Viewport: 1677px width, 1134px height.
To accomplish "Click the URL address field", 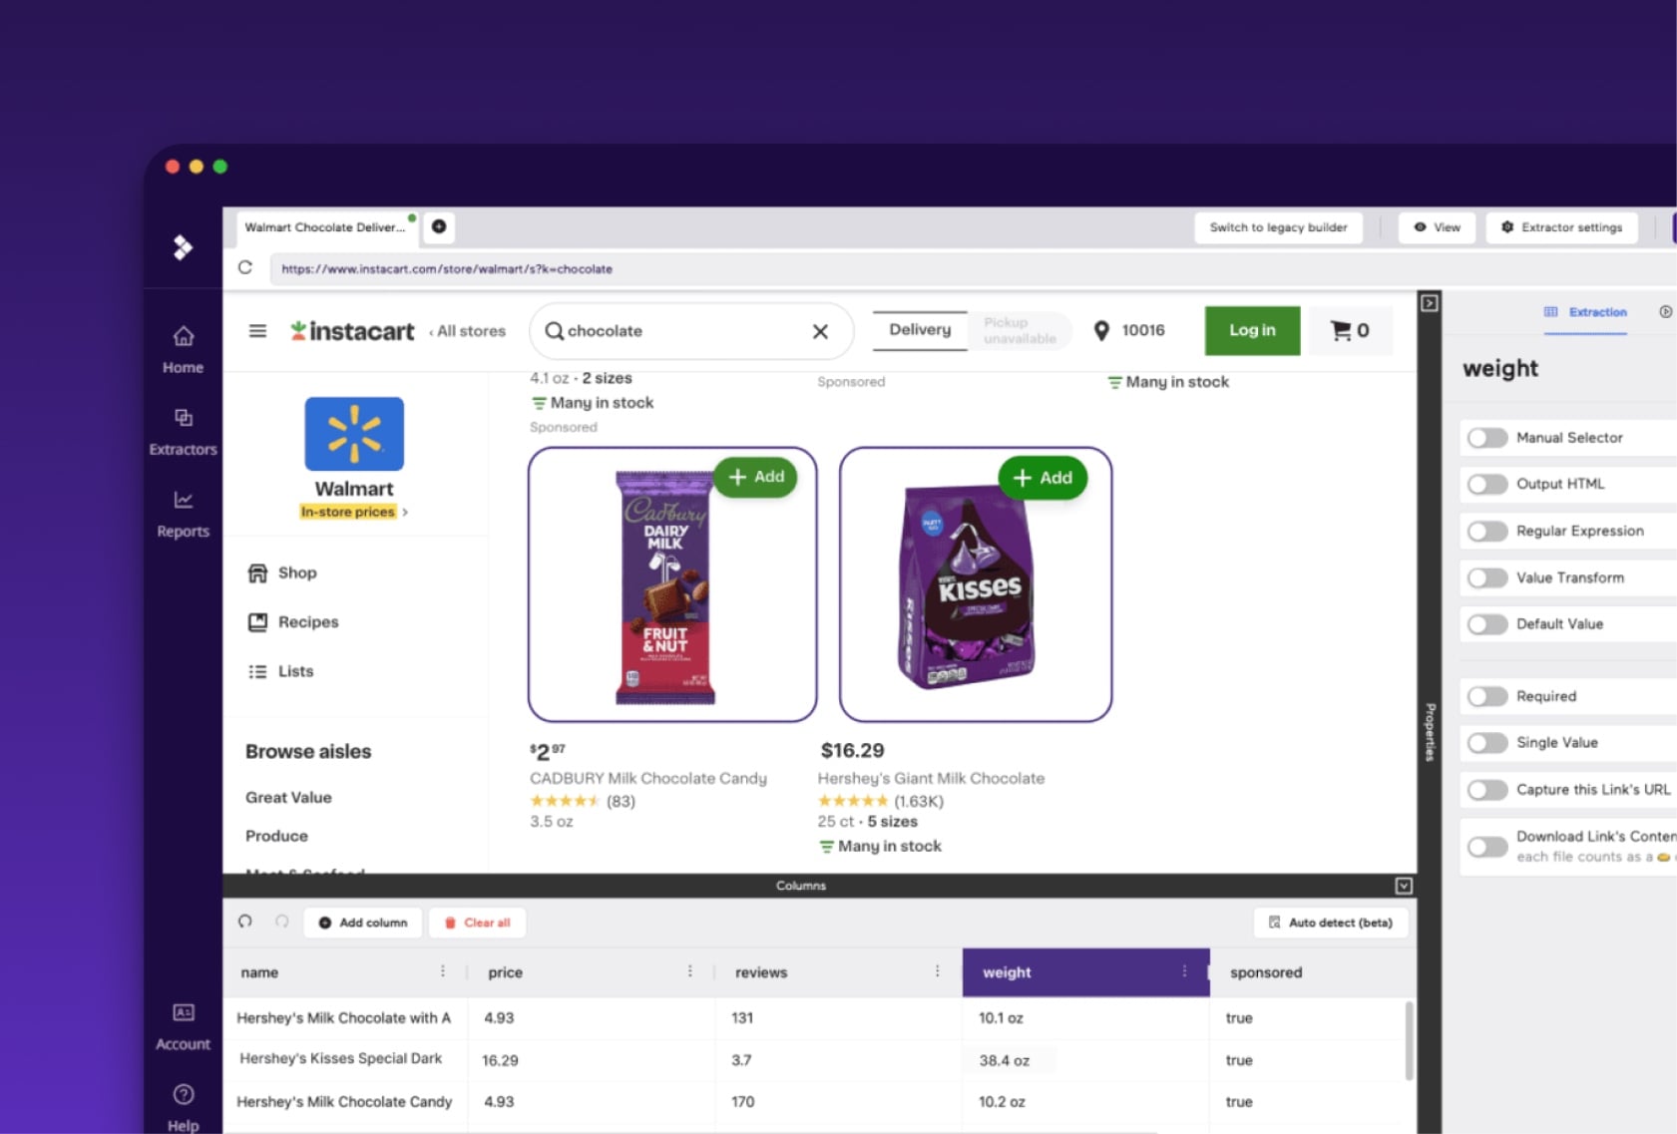I will coord(973,268).
